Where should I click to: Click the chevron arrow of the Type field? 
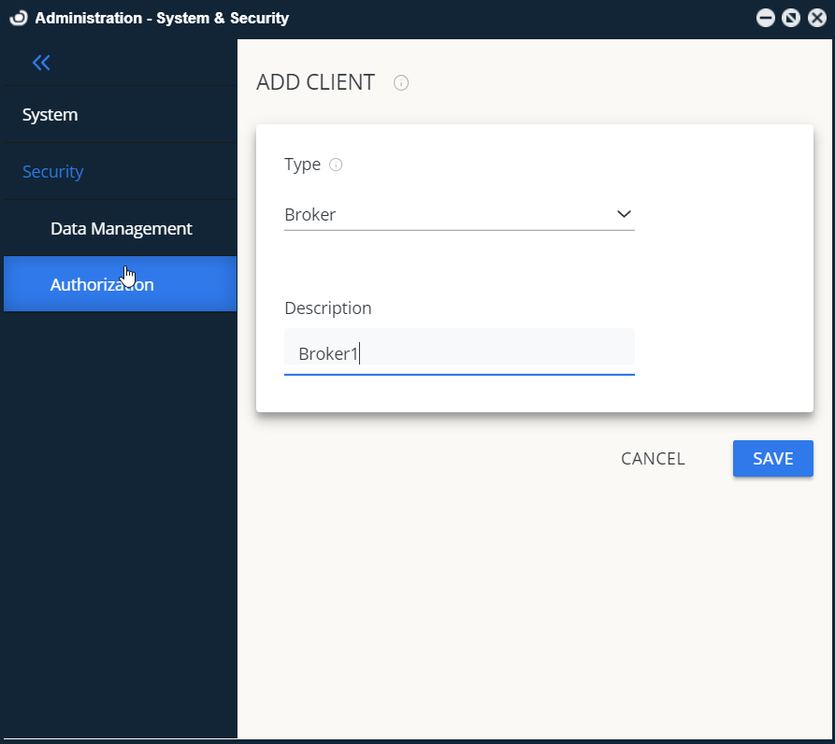tap(624, 214)
